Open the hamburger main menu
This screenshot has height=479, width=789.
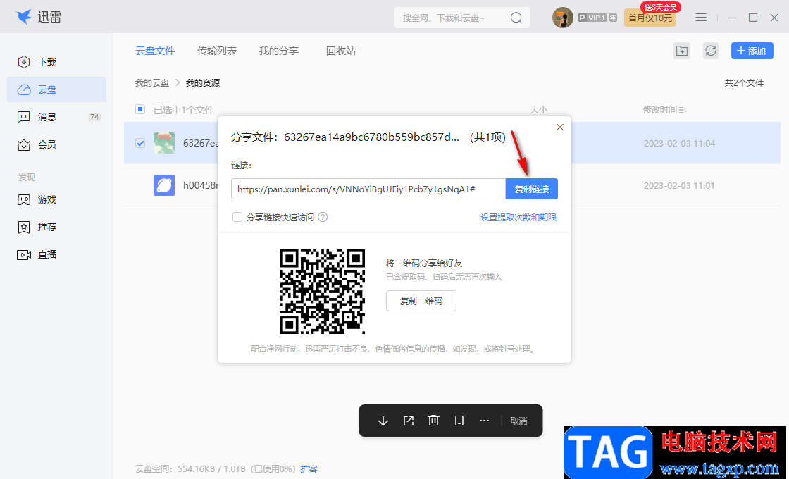[x=701, y=18]
